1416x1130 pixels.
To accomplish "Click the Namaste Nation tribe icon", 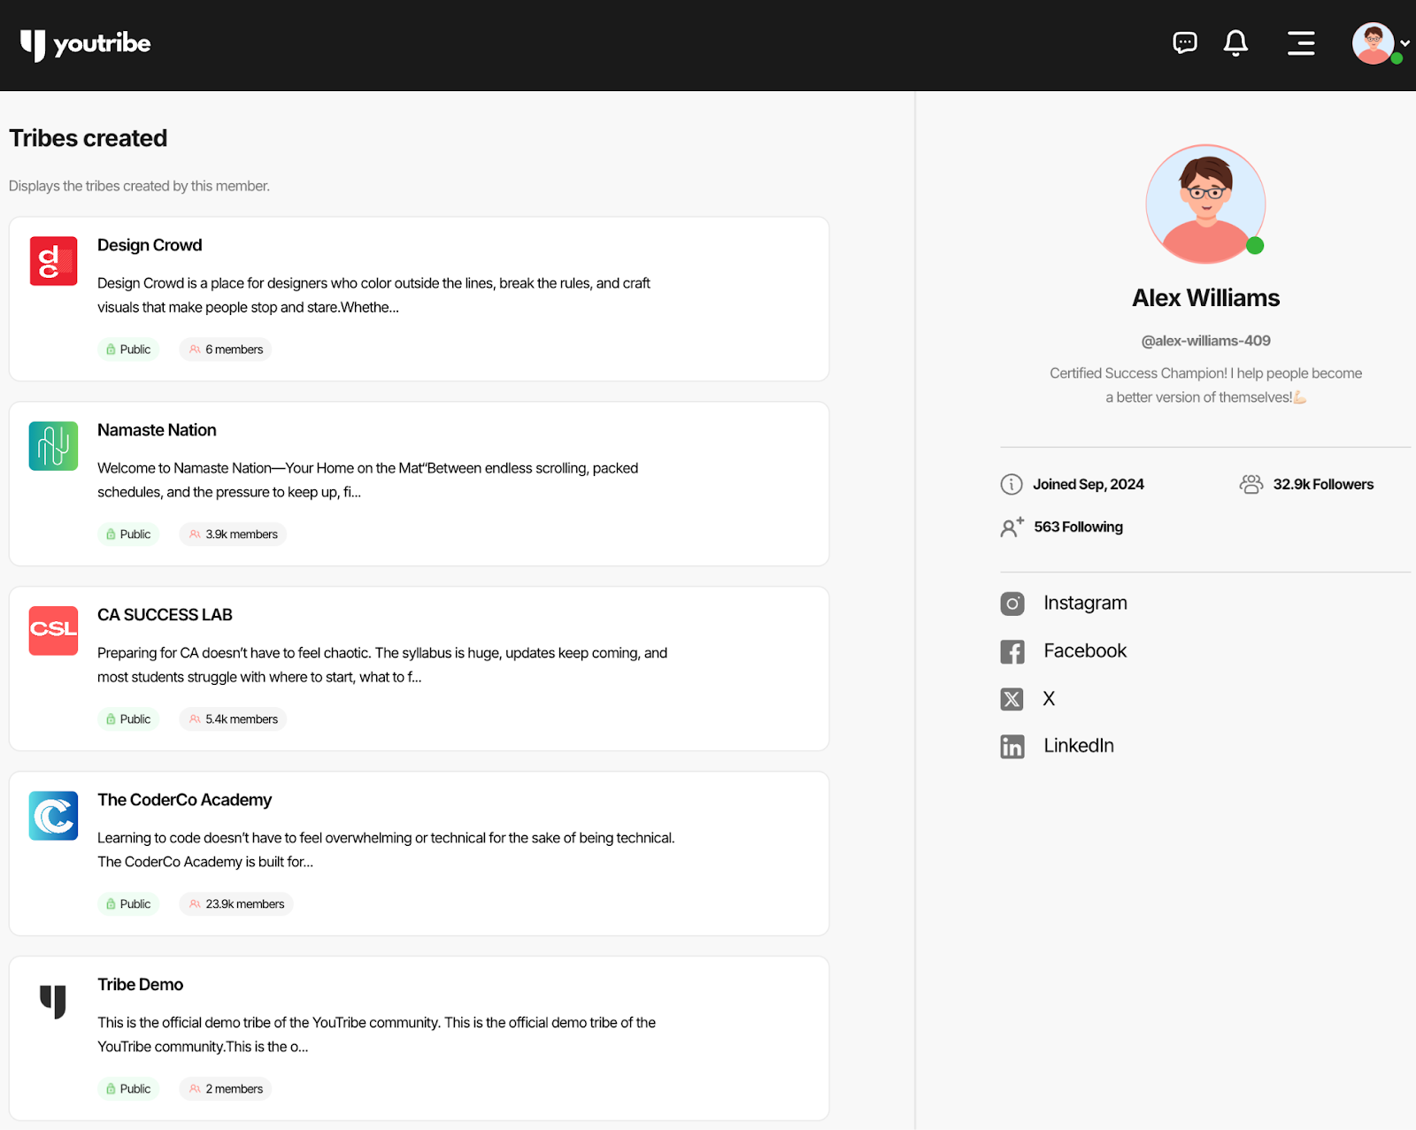I will point(53,446).
